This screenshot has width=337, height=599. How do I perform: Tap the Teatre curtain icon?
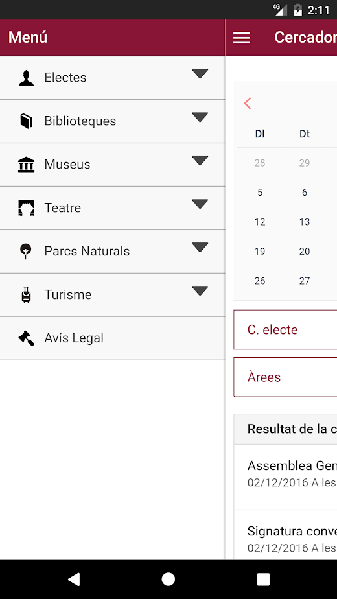pyautogui.click(x=26, y=208)
